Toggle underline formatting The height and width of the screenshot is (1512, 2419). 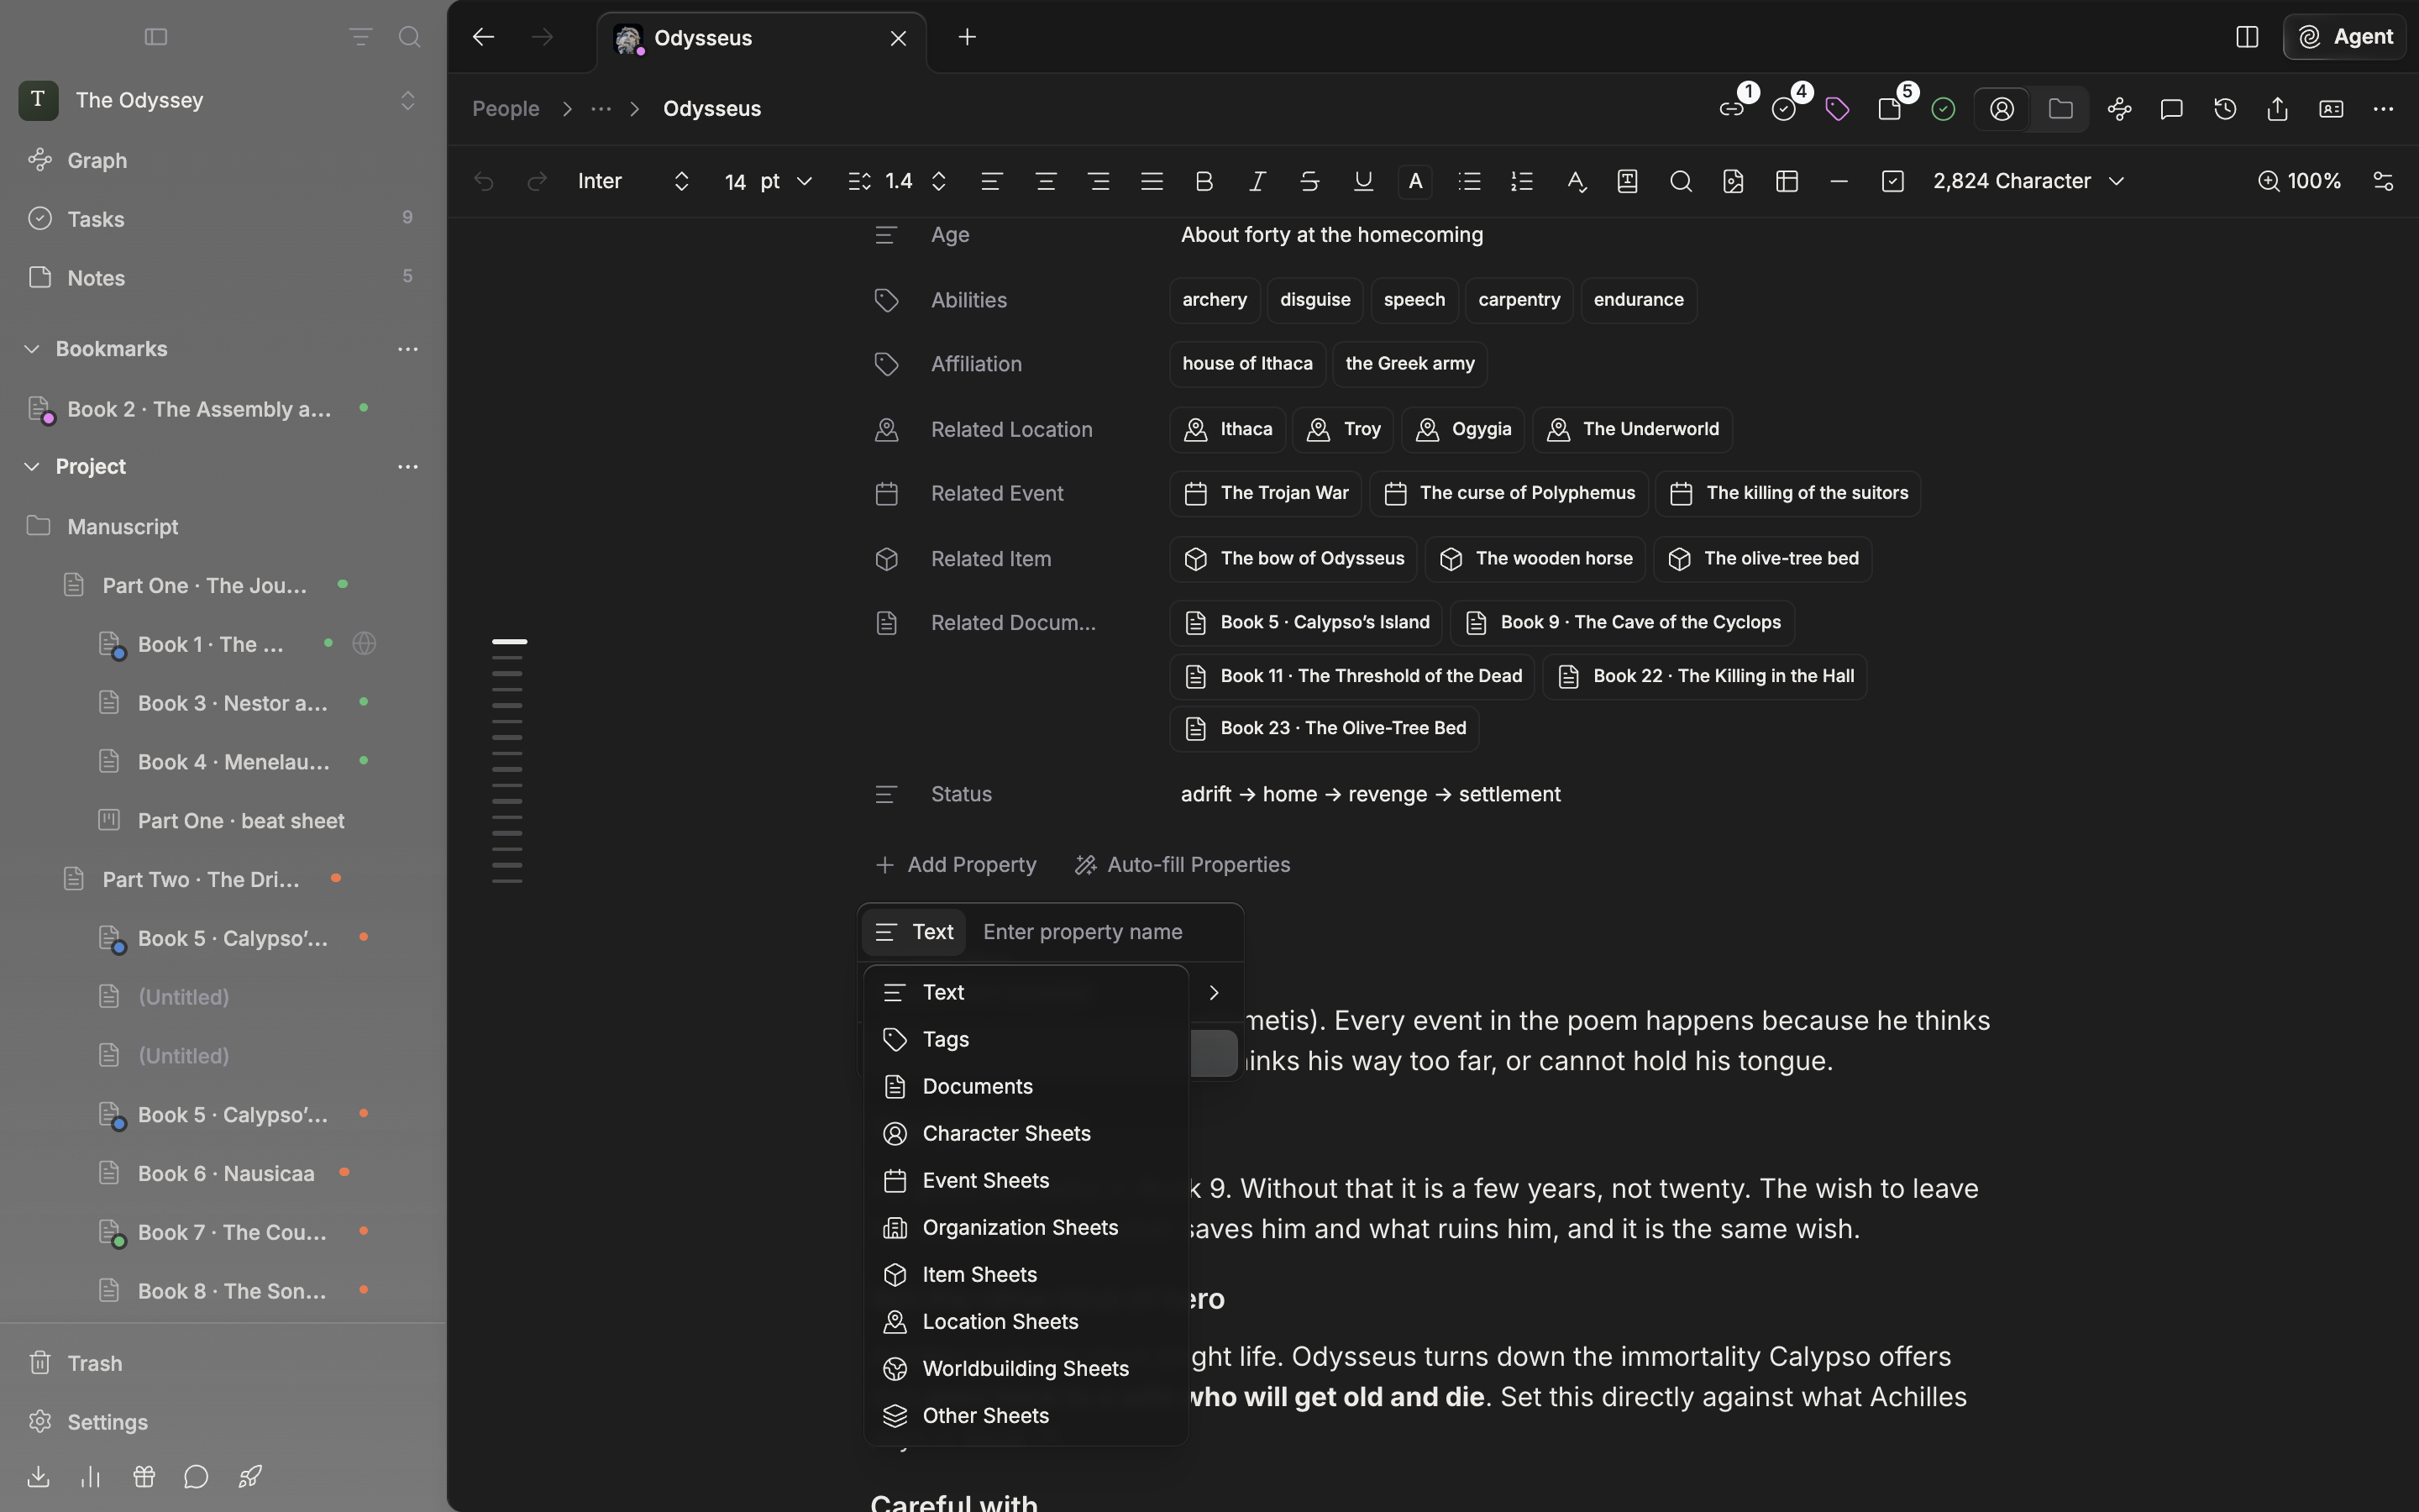click(1363, 181)
